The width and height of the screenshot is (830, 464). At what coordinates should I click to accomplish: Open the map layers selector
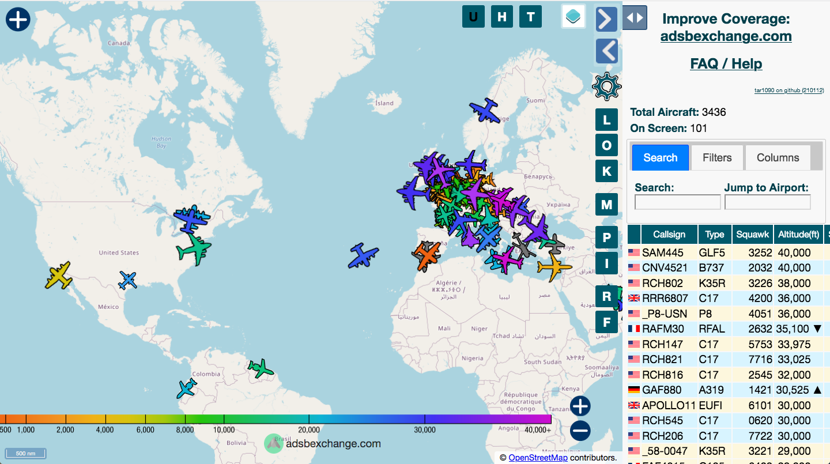(574, 17)
